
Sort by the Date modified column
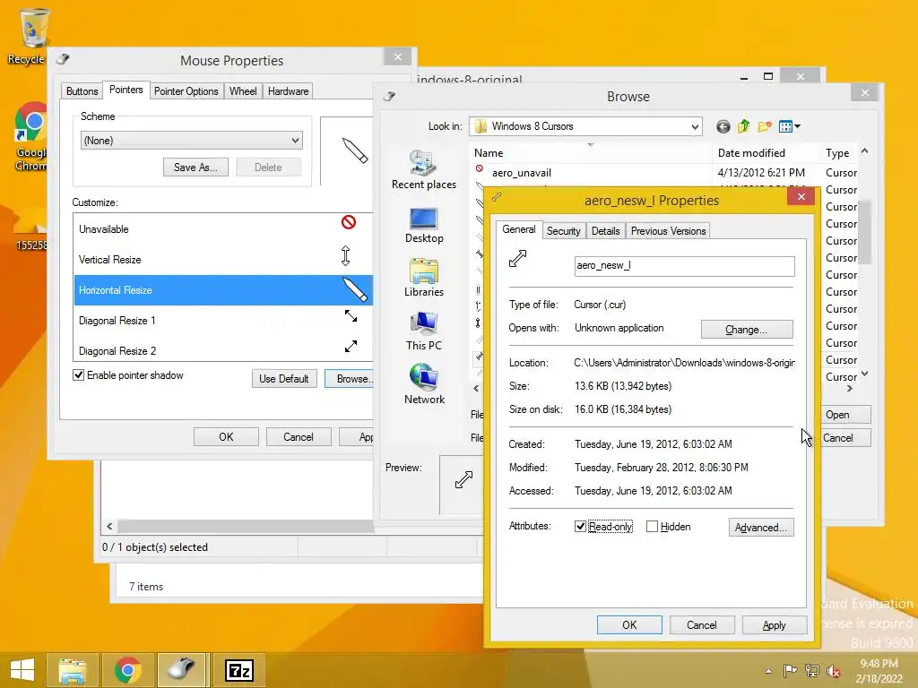coord(766,152)
